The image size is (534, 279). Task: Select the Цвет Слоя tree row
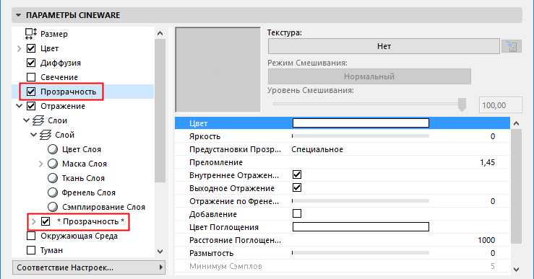click(x=83, y=149)
